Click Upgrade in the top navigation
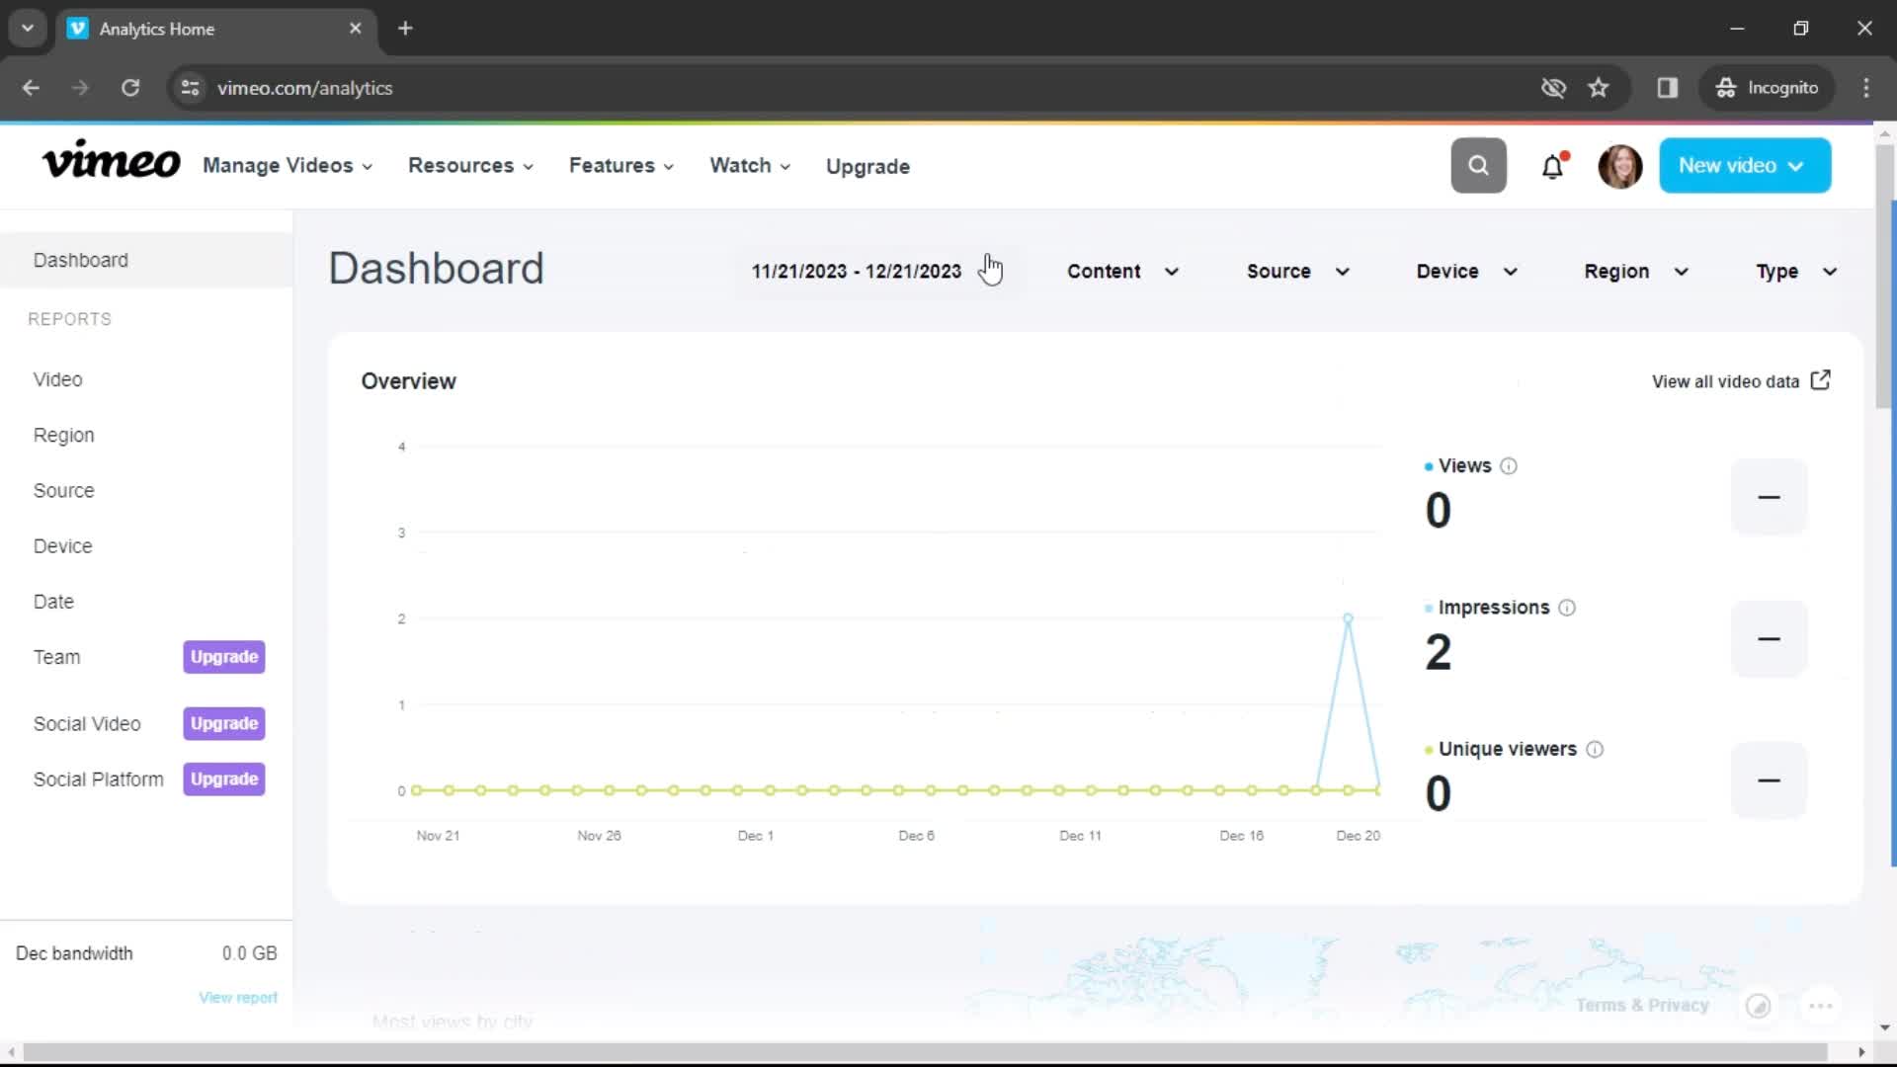 click(x=867, y=166)
